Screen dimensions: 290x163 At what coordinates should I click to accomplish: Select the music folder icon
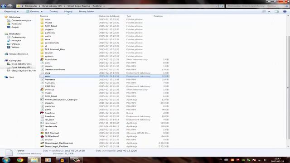42,23
